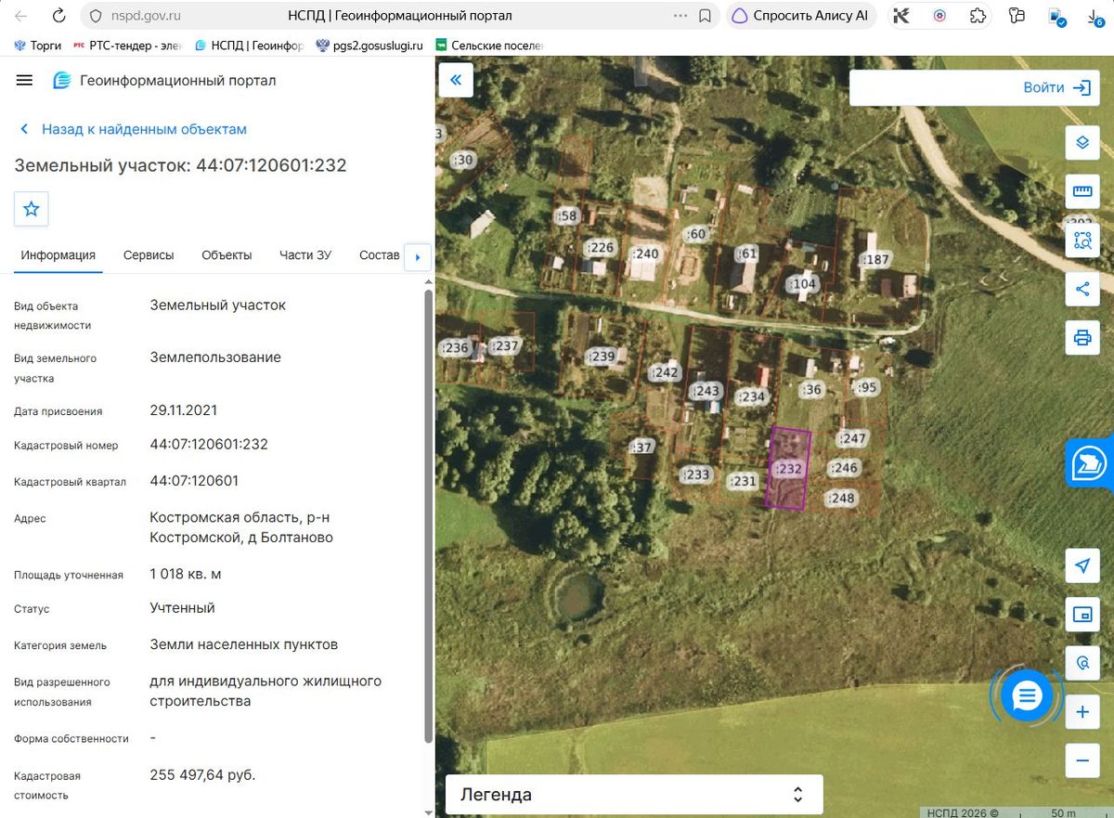Screen dimensions: 1114x818
Task: Go back in browser history
Action: coord(21,16)
